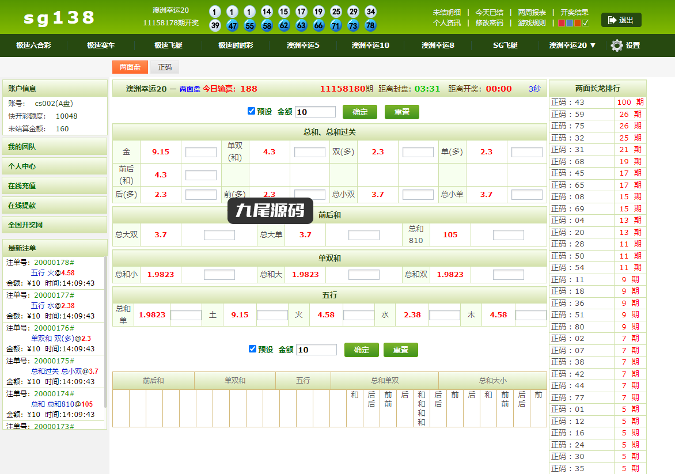The height and width of the screenshot is (474, 675).
Task: Open the 设置 gear settings
Action: (625, 45)
